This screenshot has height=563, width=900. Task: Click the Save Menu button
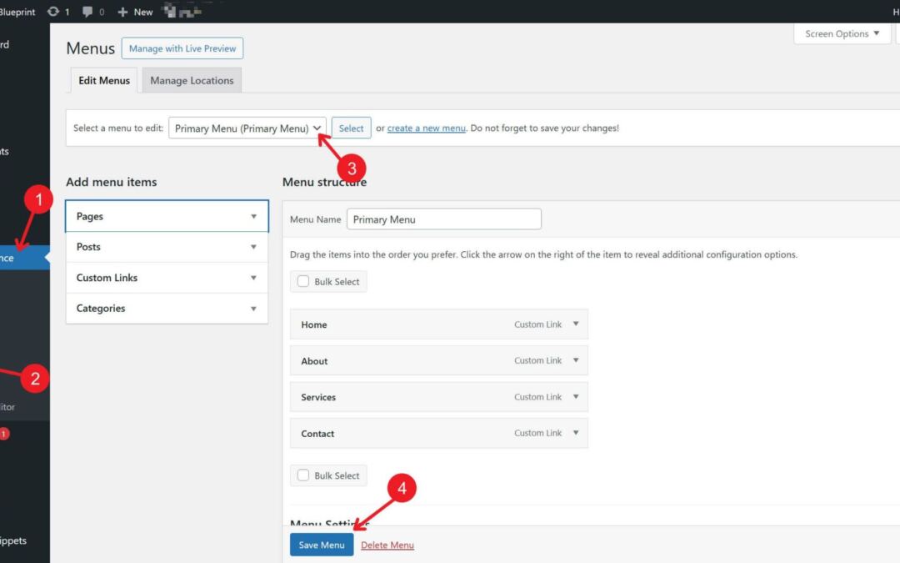pos(321,544)
